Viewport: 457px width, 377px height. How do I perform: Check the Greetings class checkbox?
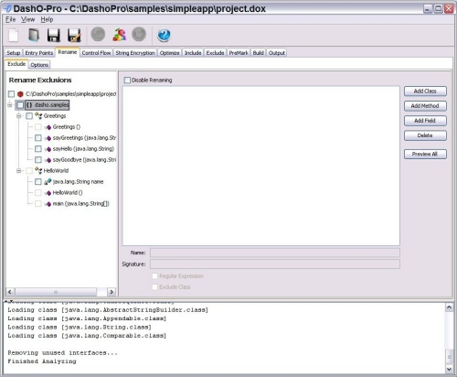[29, 116]
